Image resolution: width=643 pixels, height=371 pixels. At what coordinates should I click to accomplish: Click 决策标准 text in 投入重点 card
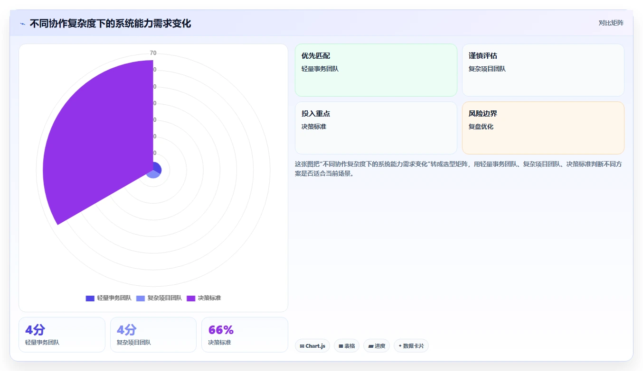point(314,127)
